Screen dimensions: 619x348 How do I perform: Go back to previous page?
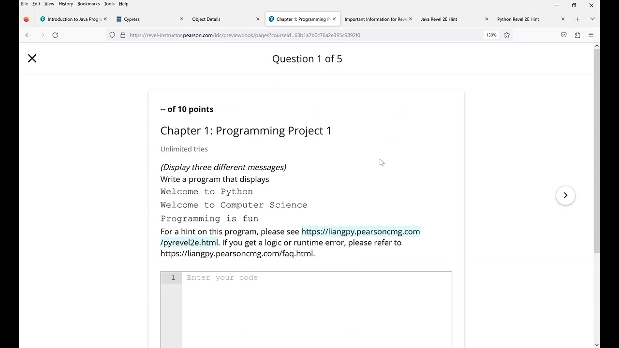28,35
